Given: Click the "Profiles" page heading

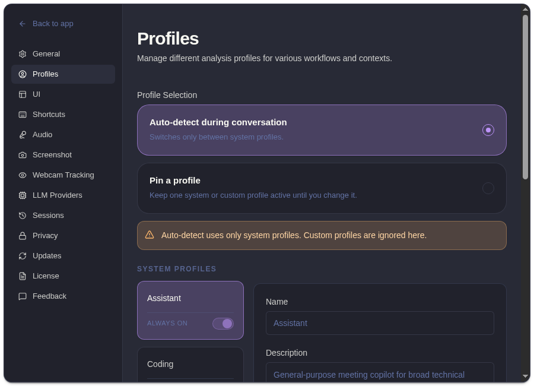Looking at the screenshot, I should [x=168, y=39].
